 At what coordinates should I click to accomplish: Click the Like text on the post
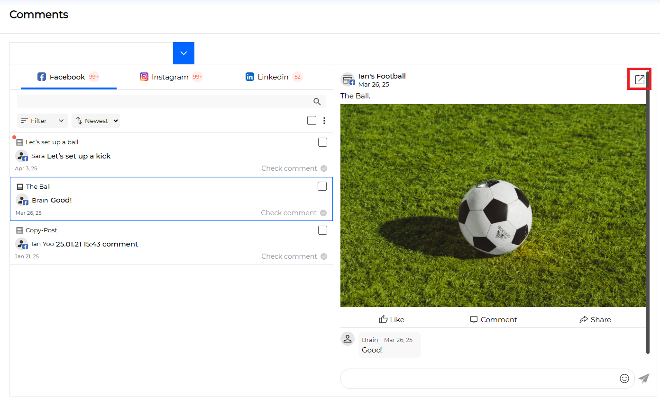tap(397, 320)
